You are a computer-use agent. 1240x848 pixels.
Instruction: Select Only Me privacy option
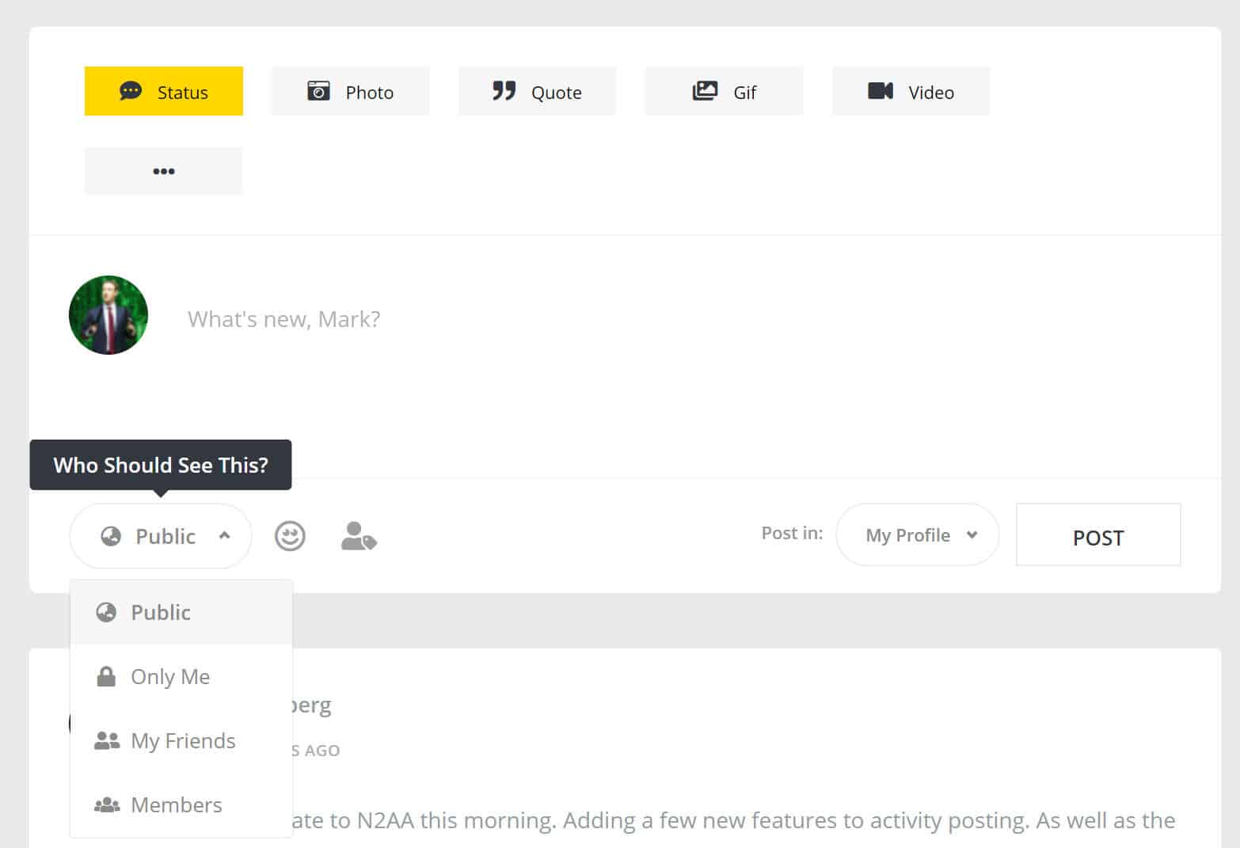click(181, 676)
